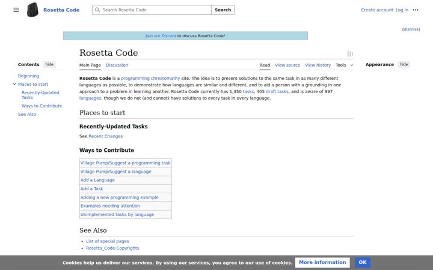Open the View source tab

coord(287,65)
